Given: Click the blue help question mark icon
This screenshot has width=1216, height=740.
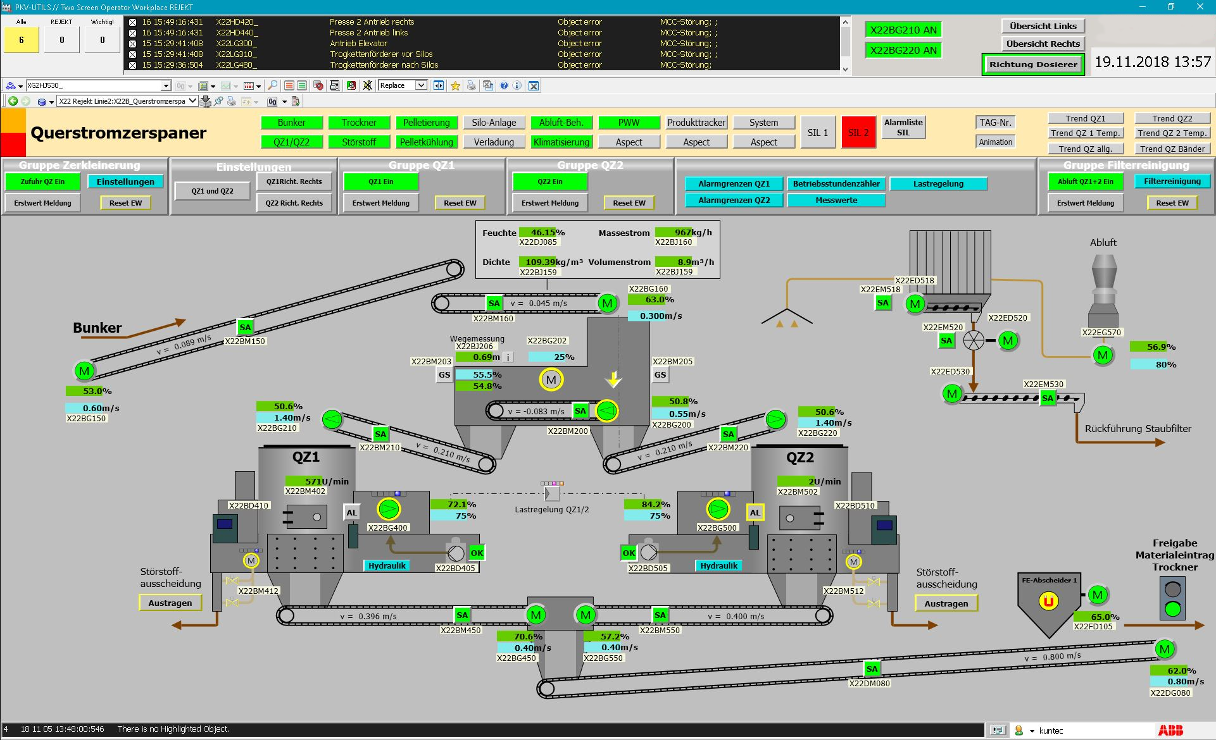Looking at the screenshot, I should (504, 85).
